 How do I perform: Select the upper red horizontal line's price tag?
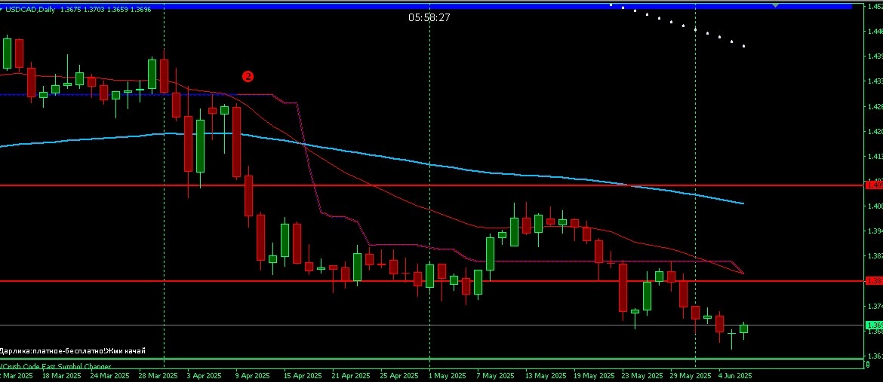click(x=875, y=185)
